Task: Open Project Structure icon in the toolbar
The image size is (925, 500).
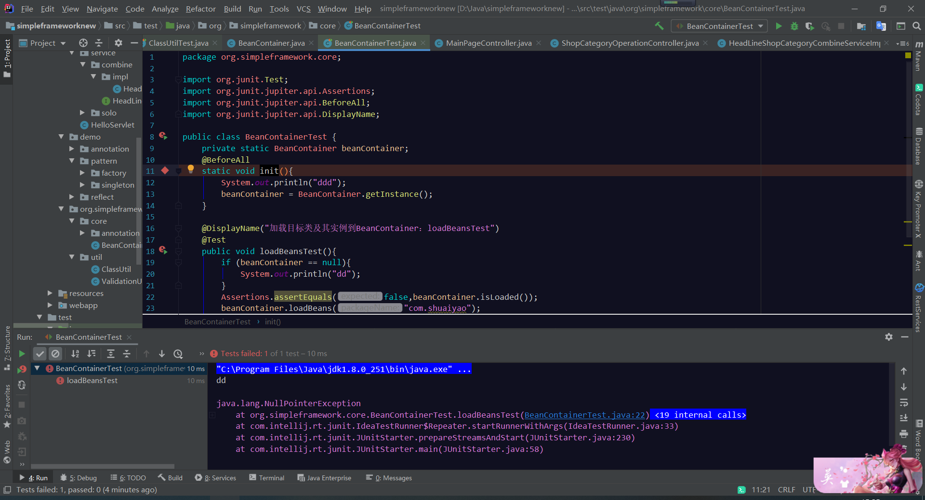Action: pos(861,26)
